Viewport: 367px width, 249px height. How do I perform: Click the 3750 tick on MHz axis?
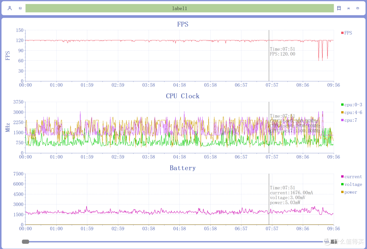(18, 102)
